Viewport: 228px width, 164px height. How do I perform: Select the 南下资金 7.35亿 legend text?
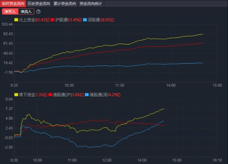pos(33,95)
